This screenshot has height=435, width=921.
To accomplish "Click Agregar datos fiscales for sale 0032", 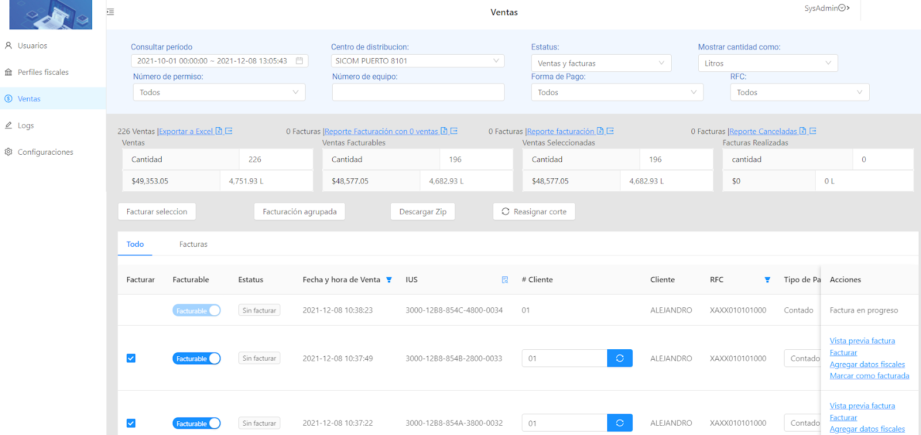I will click(x=867, y=429).
